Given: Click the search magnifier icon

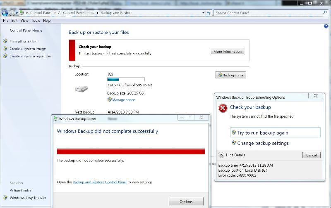Looking at the screenshot, I should (x=325, y=13).
